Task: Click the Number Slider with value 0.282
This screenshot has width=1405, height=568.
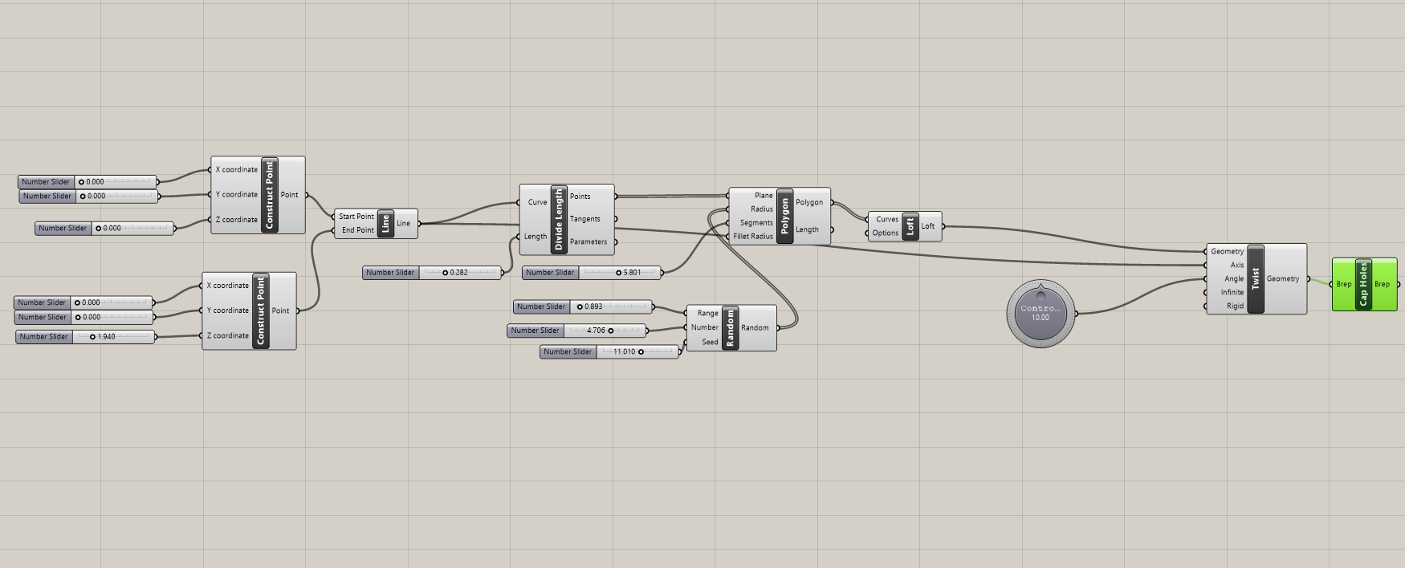Action: (434, 273)
